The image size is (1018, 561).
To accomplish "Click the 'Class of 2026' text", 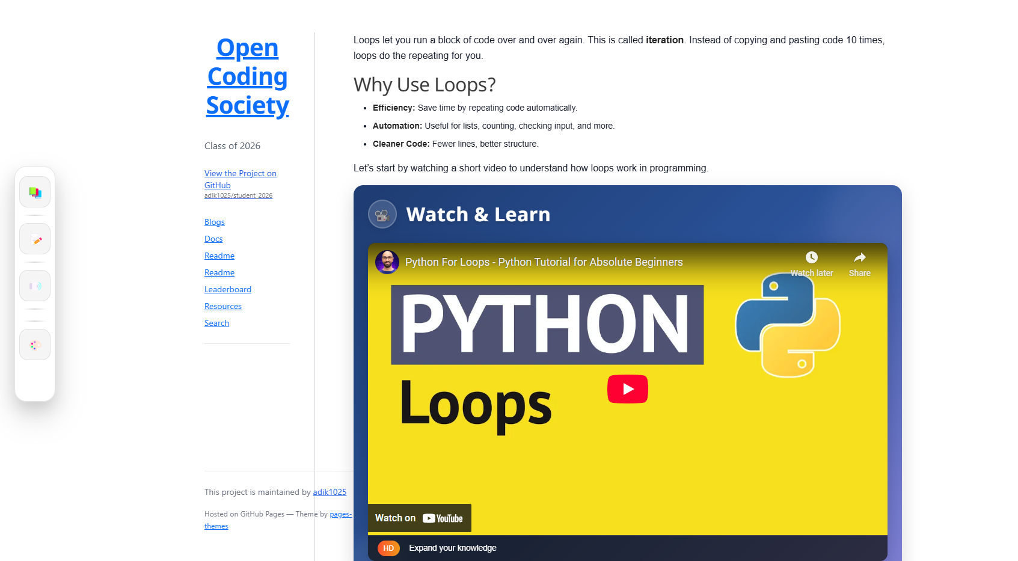I will click(x=232, y=146).
